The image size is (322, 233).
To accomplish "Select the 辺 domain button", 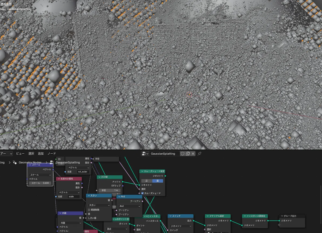I will (x=147, y=181).
